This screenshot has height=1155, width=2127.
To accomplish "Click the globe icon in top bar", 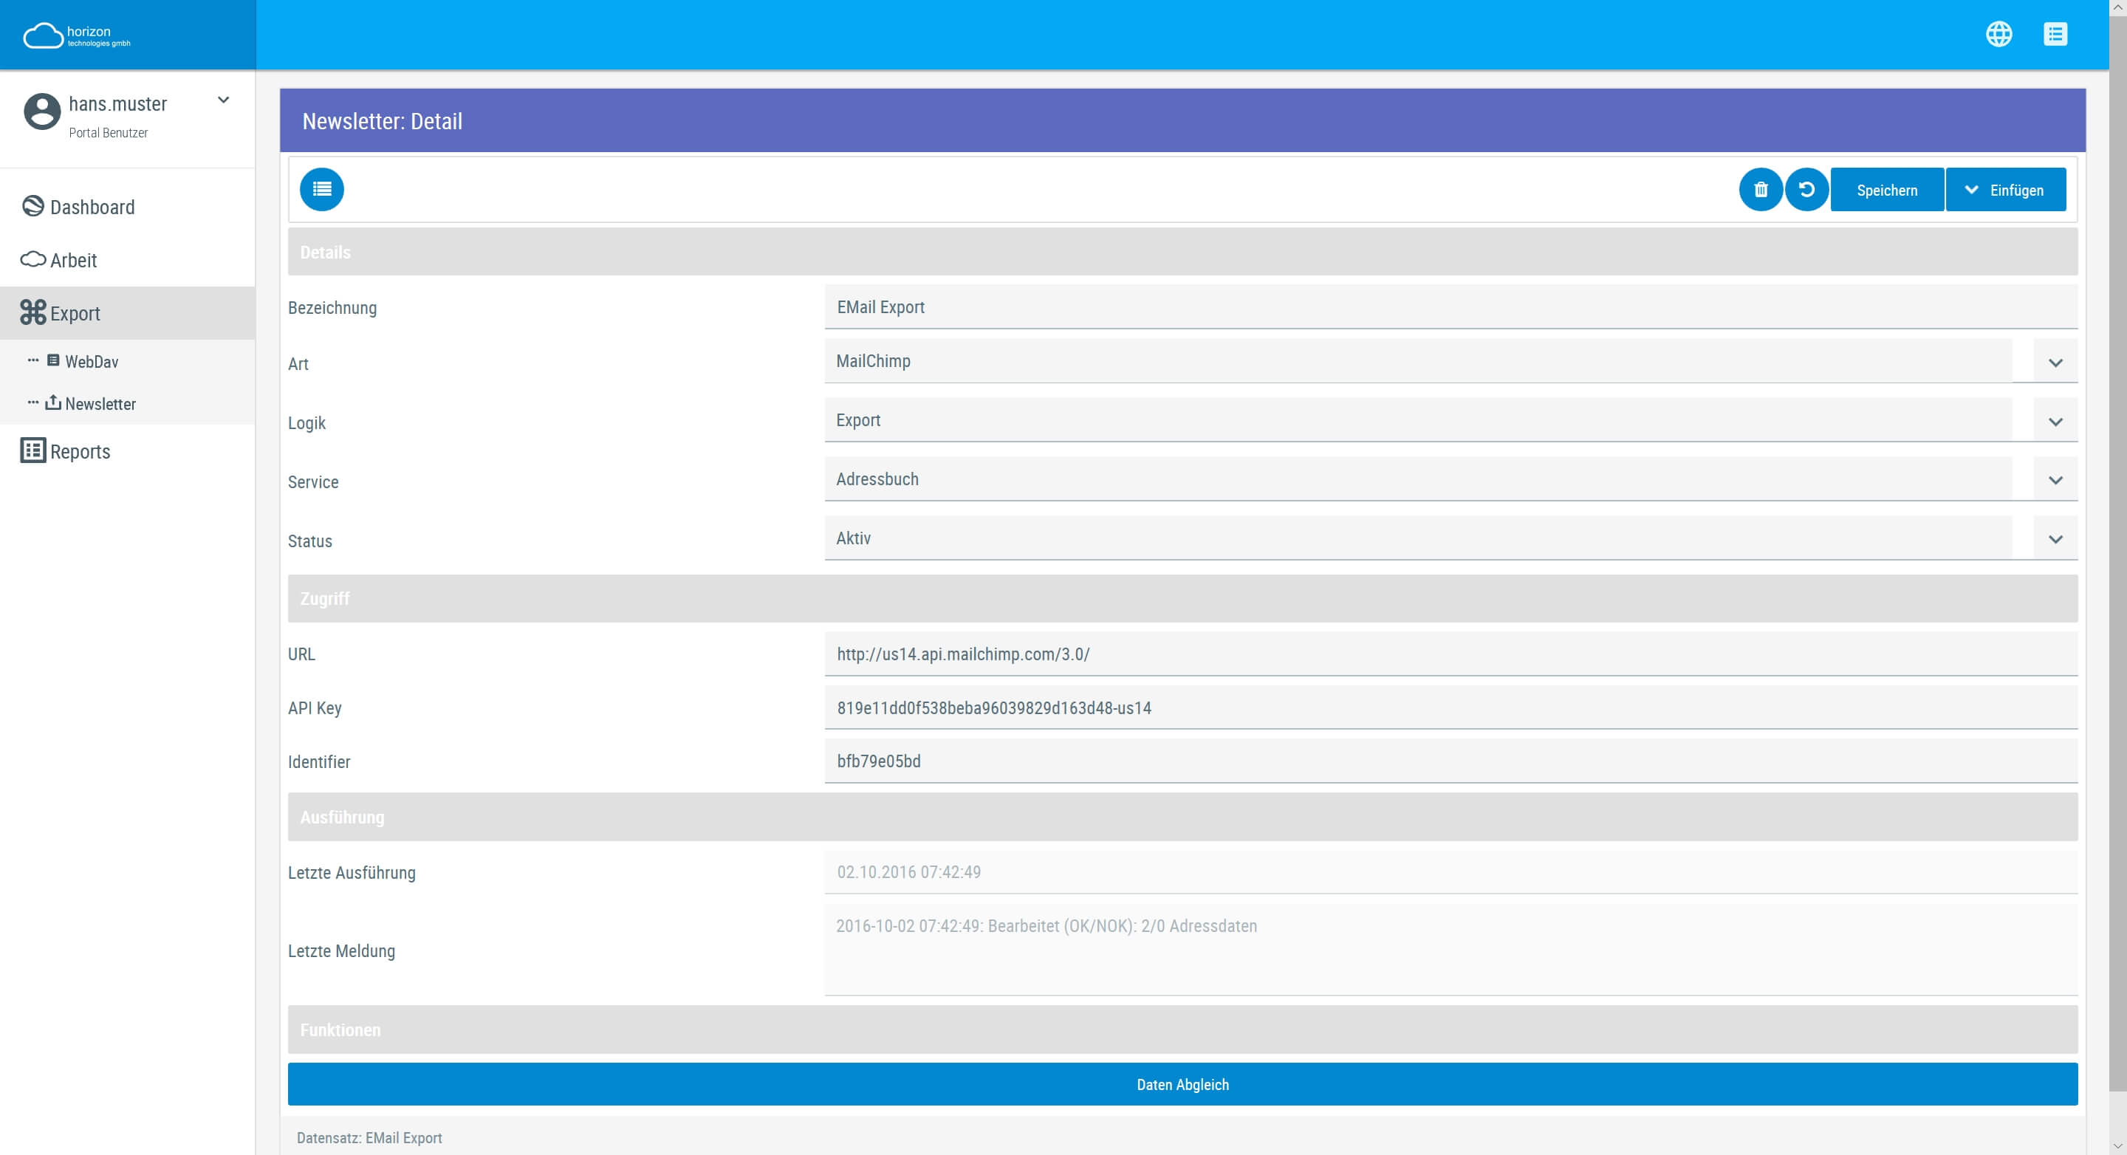I will (2000, 34).
